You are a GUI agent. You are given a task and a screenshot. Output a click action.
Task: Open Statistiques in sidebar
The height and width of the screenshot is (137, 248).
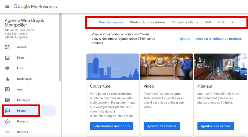click(25, 79)
